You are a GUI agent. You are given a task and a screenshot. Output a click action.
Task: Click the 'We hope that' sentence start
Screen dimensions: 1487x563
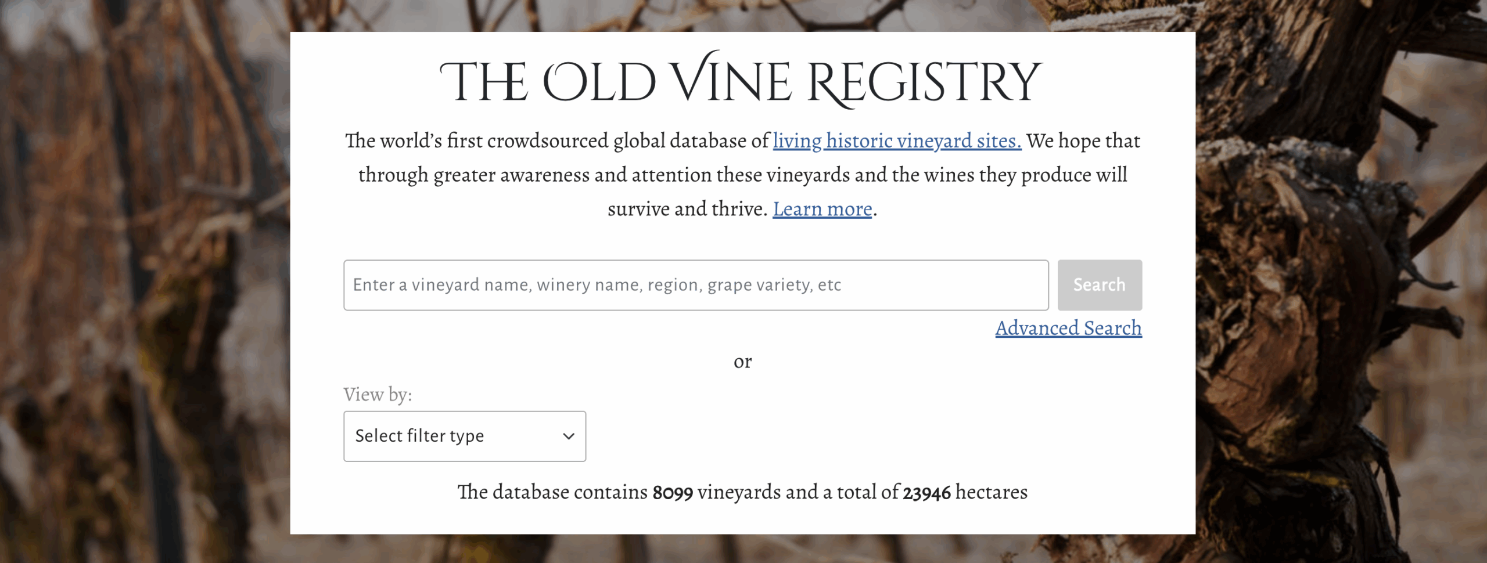(x=1083, y=141)
